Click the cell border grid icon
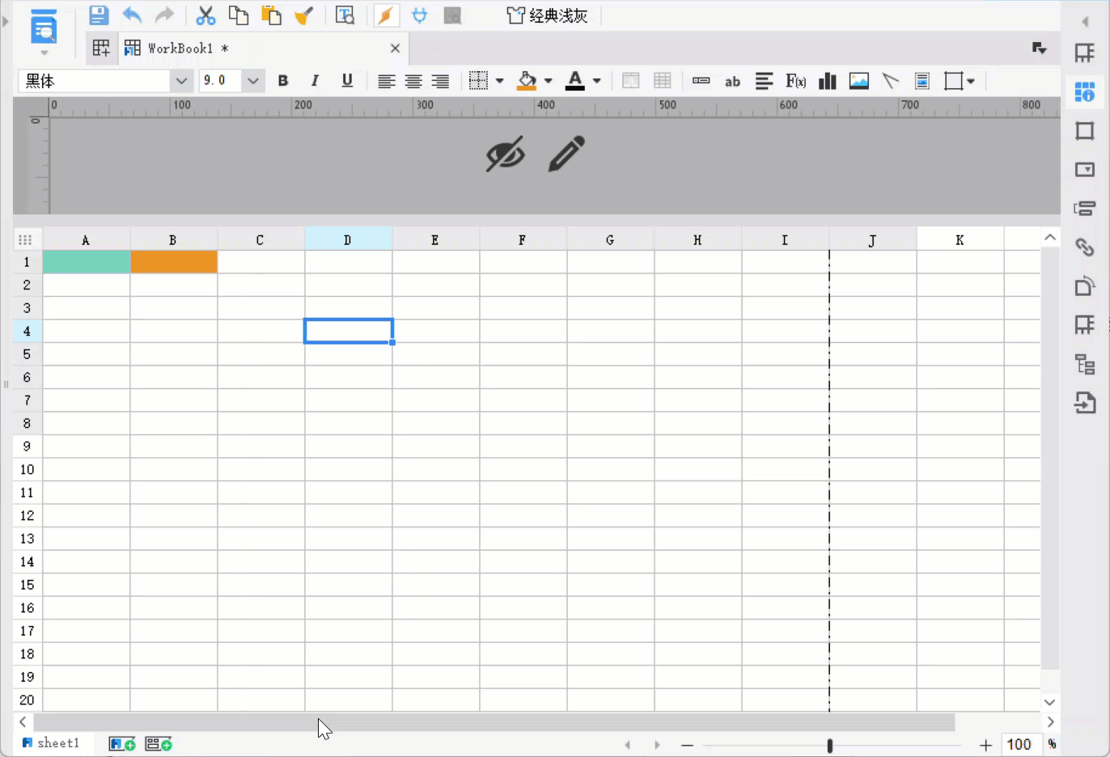The height and width of the screenshot is (757, 1110). [479, 81]
